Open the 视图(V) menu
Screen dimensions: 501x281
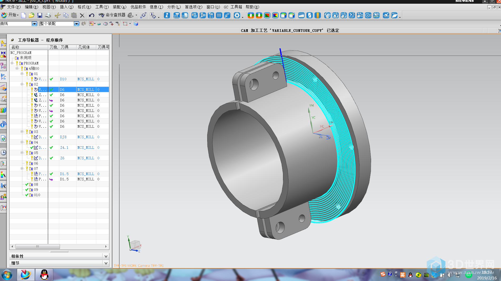coord(49,7)
